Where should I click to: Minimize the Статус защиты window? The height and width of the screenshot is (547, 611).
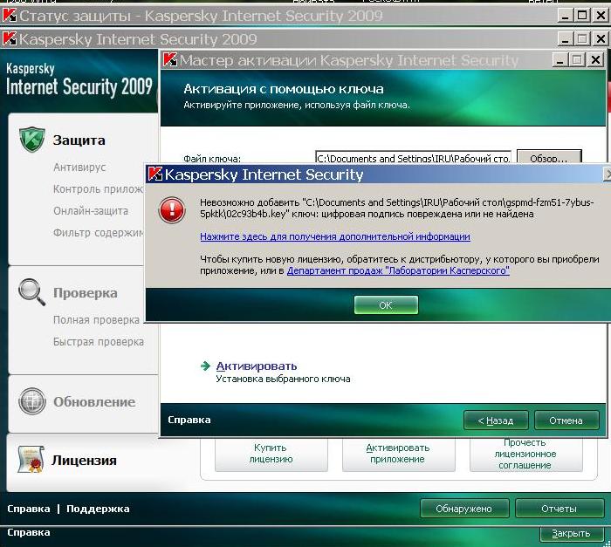[x=565, y=16]
